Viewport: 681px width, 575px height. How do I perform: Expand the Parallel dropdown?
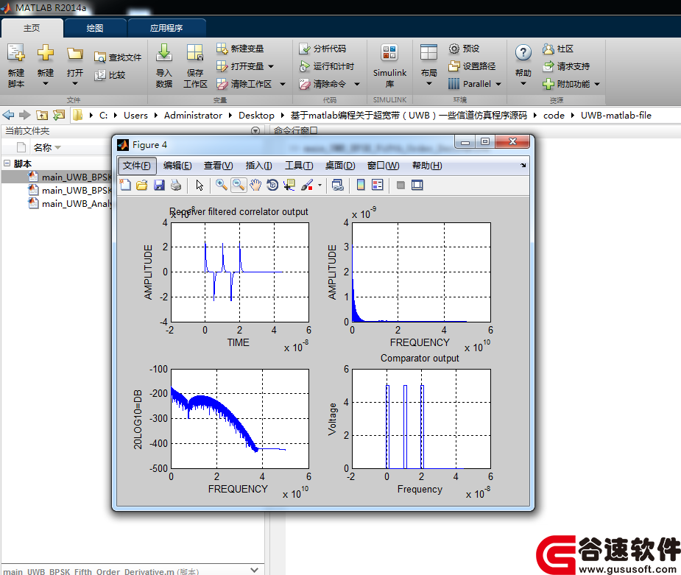click(x=498, y=84)
